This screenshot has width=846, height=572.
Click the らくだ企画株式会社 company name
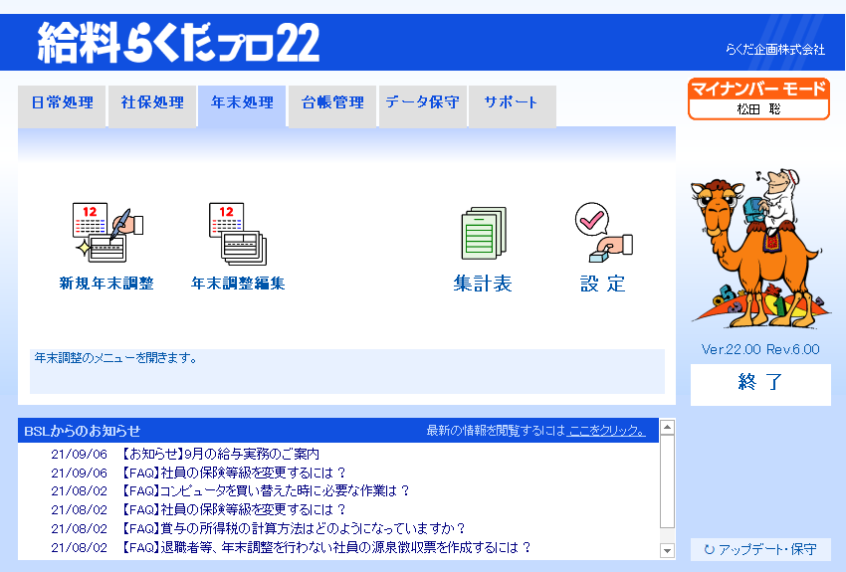pyautogui.click(x=774, y=50)
